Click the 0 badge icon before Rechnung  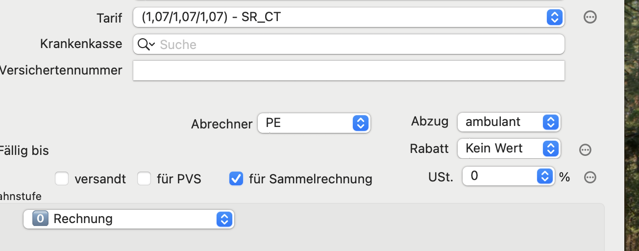[40, 219]
